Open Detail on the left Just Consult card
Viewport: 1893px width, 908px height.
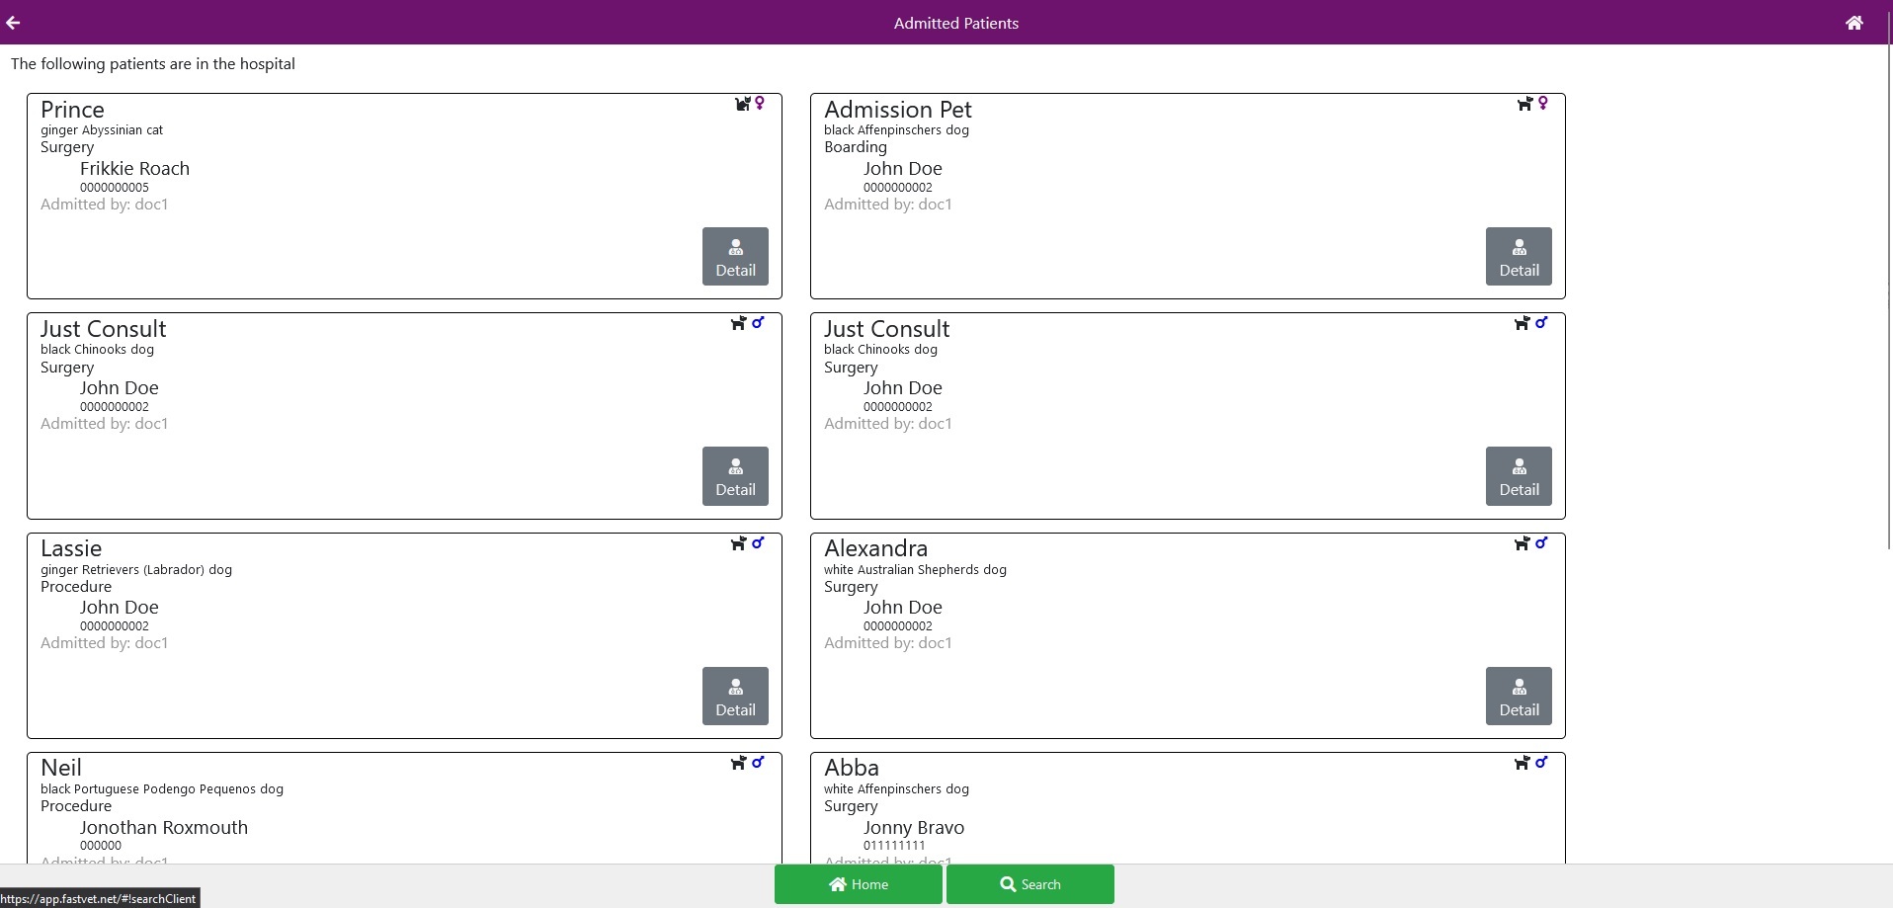tap(735, 476)
